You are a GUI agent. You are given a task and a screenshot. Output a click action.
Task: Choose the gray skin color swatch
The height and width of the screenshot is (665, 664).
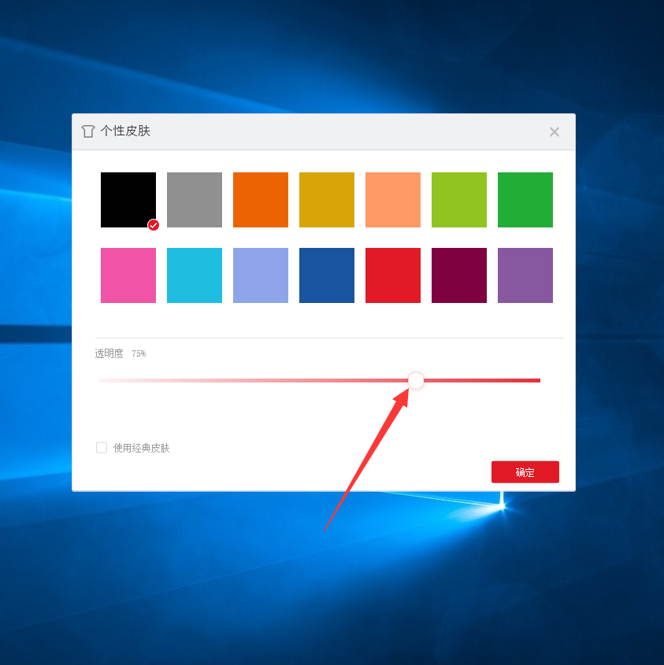(x=195, y=200)
